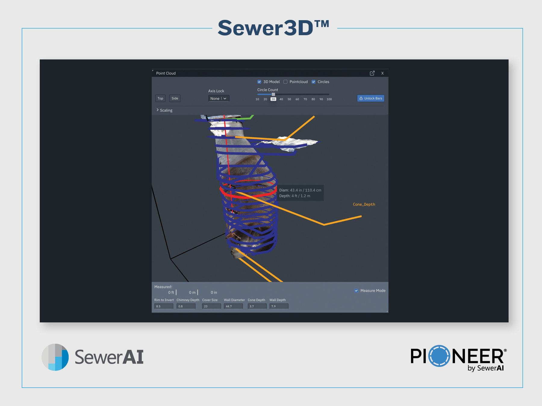The image size is (542, 406).
Task: Click the Wall Diameter input field
Action: 233,306
